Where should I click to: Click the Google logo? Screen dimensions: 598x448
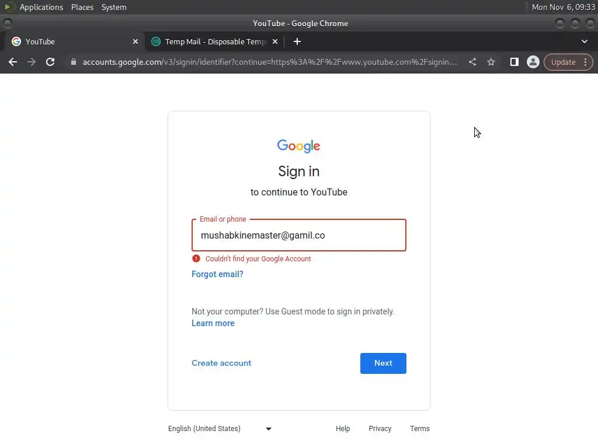point(298,146)
